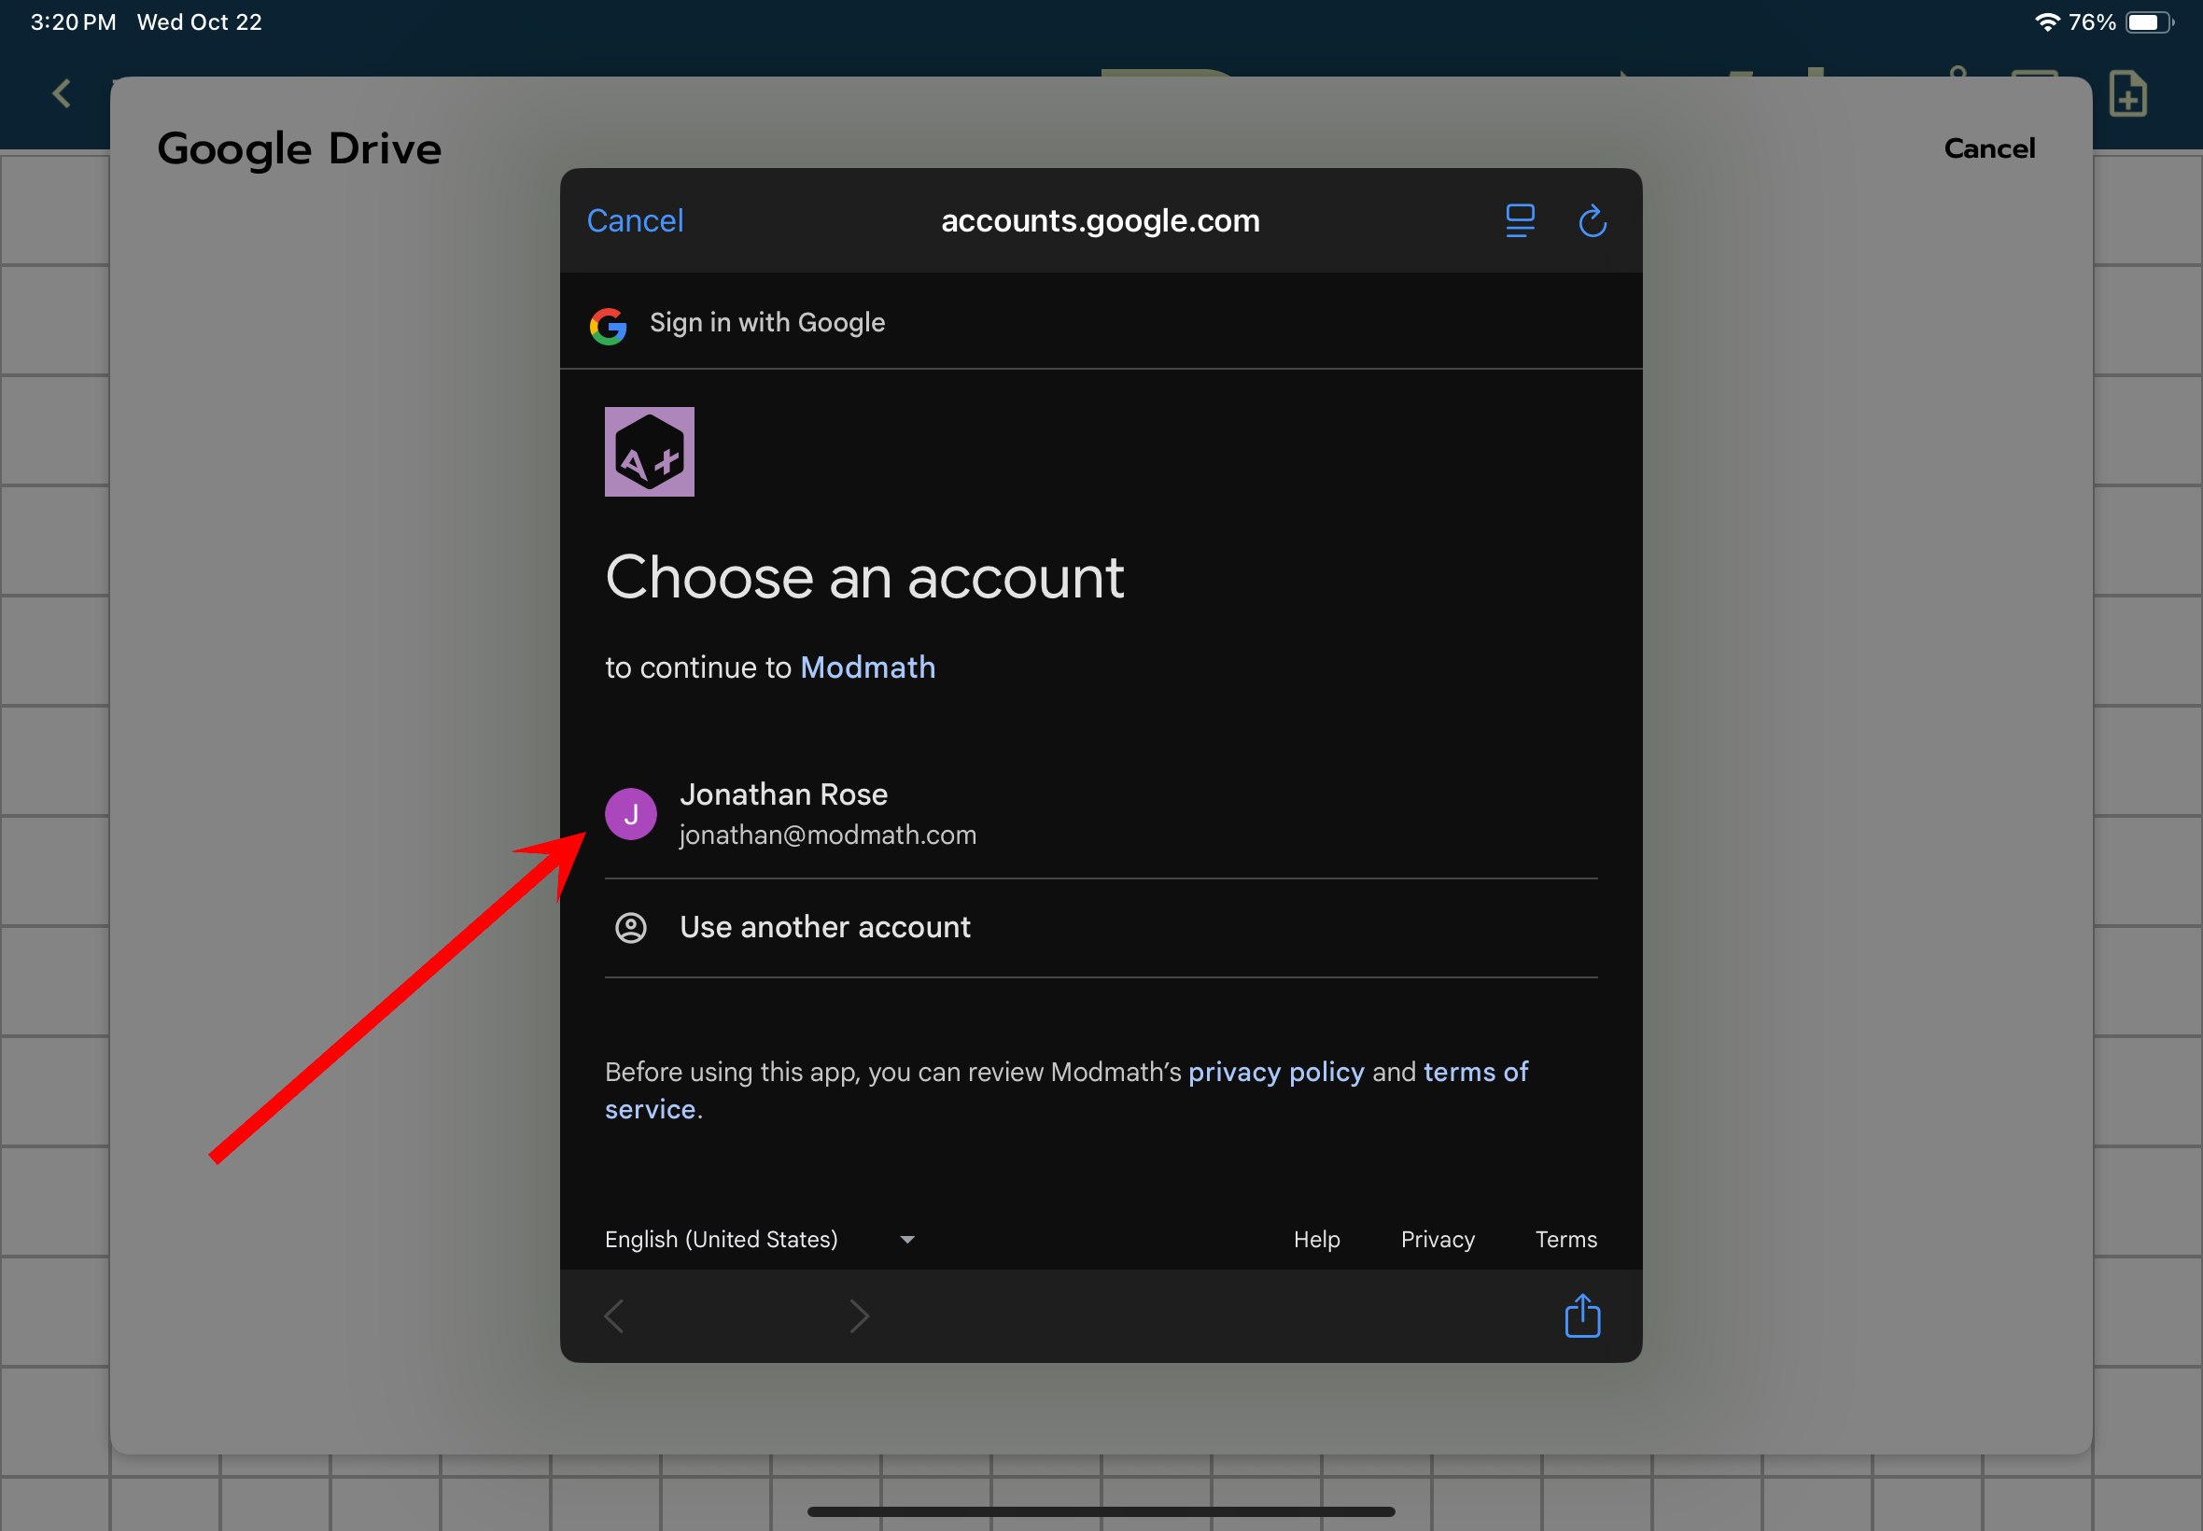Tap the Modmath app logo
The image size is (2203, 1531).
(x=650, y=452)
